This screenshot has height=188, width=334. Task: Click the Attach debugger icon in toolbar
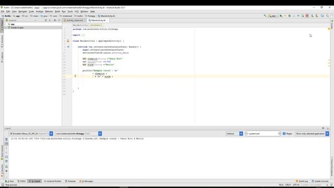303,16
